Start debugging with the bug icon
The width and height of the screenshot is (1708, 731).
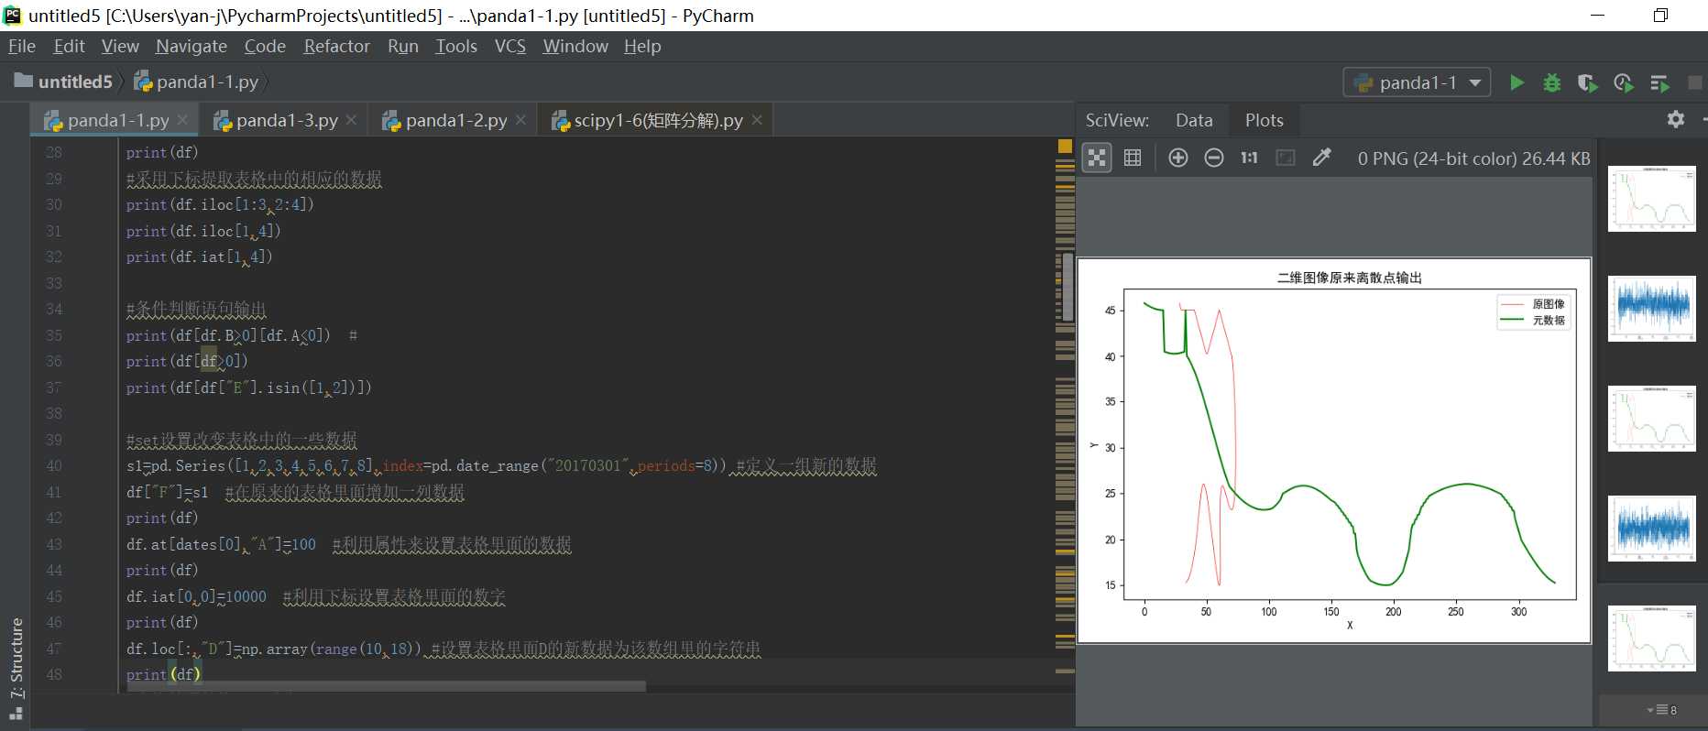coord(1551,82)
